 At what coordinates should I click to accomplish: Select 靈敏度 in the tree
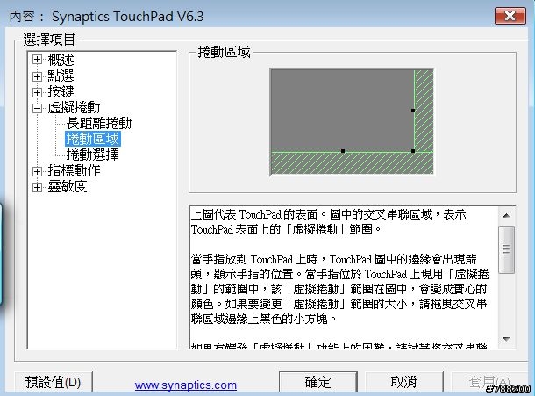pos(68,186)
